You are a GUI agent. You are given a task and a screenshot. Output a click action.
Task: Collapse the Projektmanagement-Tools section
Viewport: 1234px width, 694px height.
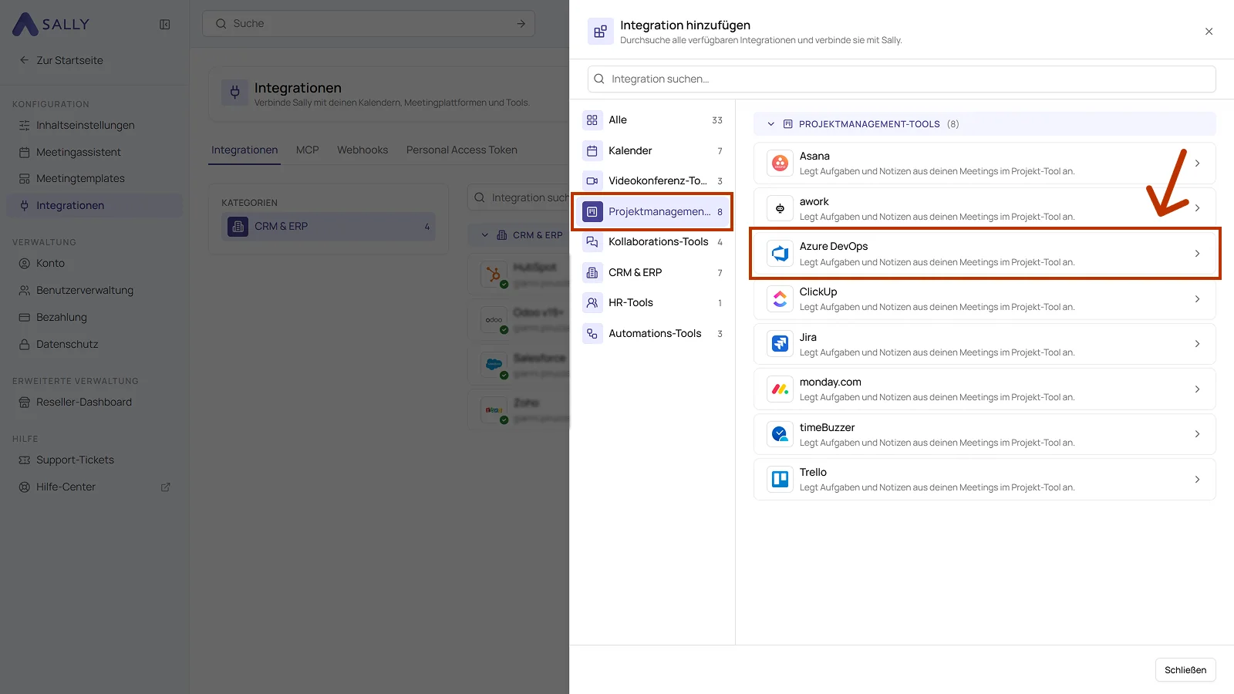coord(770,124)
